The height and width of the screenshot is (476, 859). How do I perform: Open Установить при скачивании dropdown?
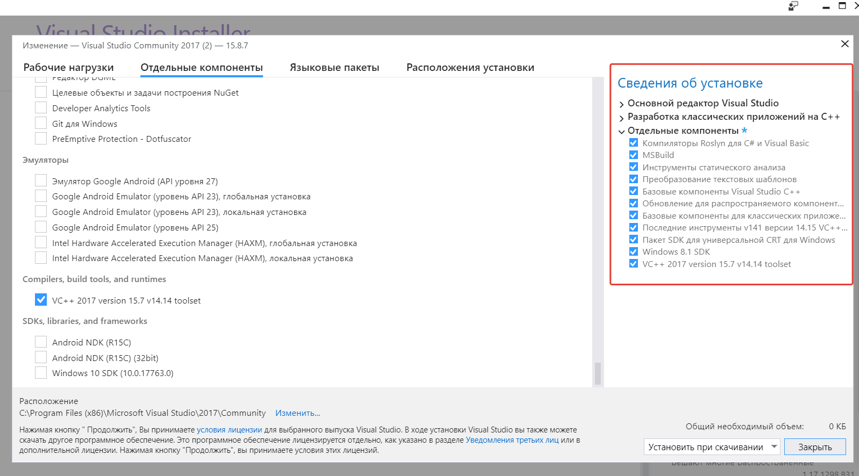(x=712, y=447)
